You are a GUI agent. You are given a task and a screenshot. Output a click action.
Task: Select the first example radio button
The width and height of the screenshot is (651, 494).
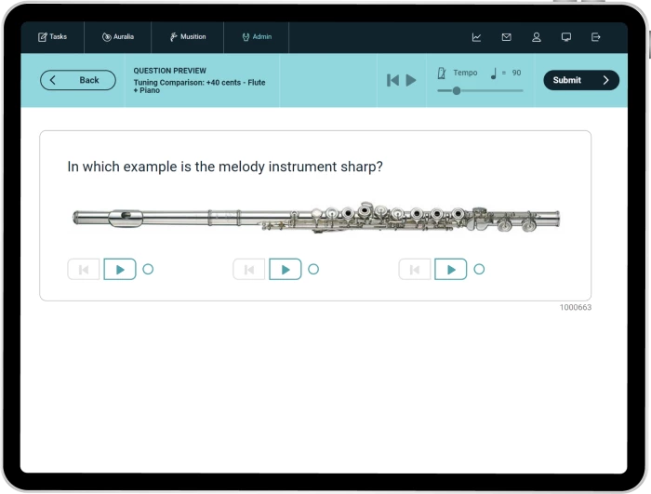148,270
